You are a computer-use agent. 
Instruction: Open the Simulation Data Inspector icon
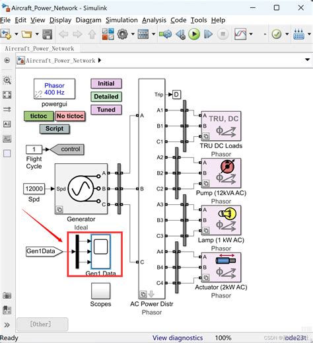pyautogui.click(x=240, y=34)
